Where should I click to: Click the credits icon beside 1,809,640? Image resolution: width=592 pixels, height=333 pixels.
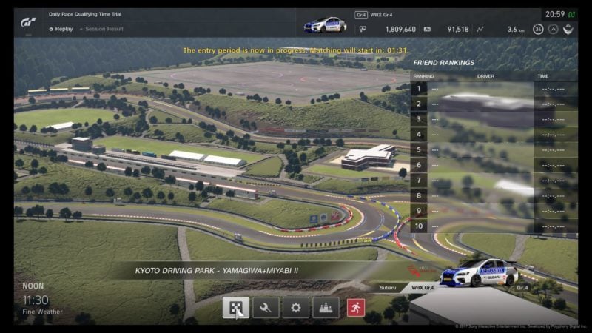[x=363, y=29]
